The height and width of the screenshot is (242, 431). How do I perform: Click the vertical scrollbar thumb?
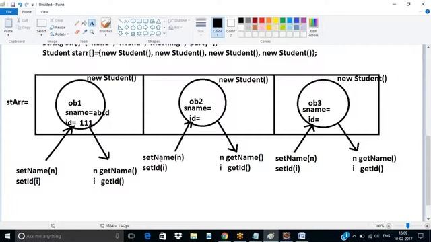click(x=428, y=171)
